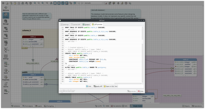This screenshot has height=109, width=205.
Task: Switch to the Settings tab in Diff tool
Action: point(65,24)
